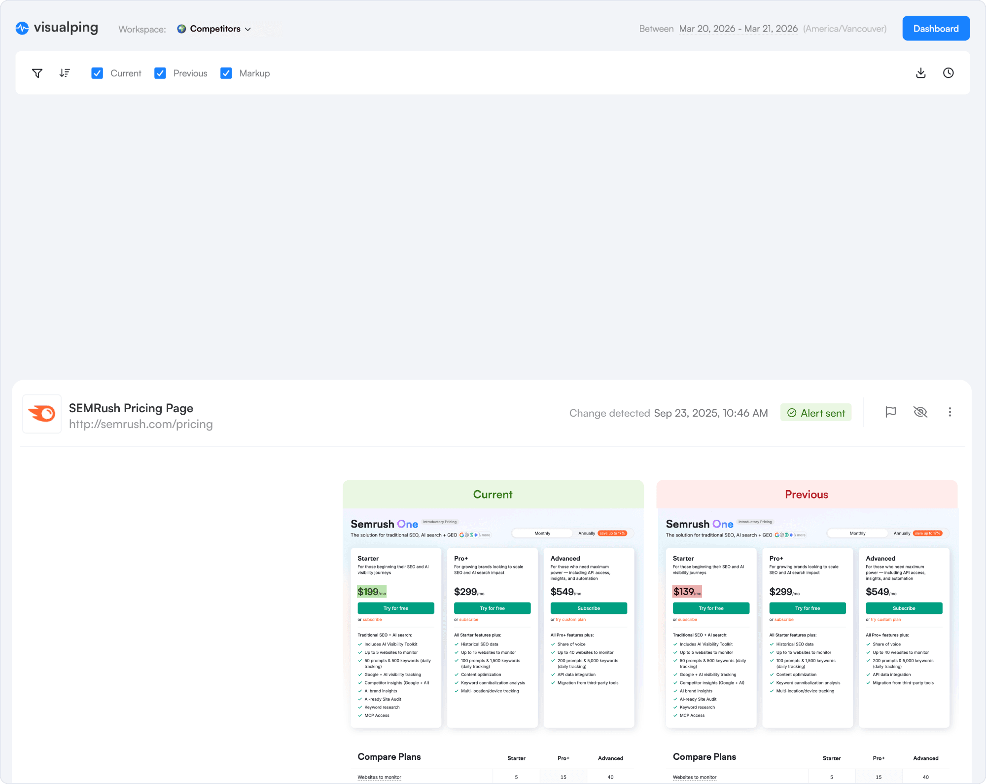Open the history clock icon

click(x=948, y=73)
